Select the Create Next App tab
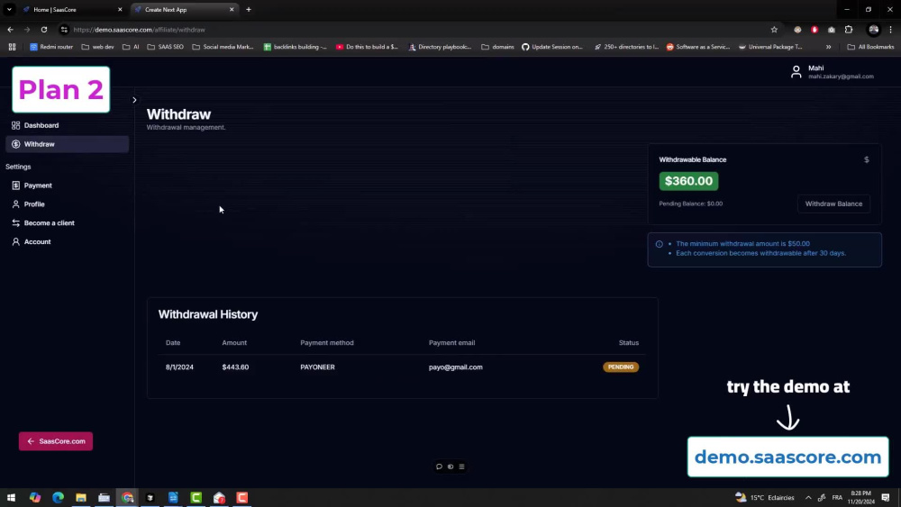901x507 pixels. pos(184,10)
